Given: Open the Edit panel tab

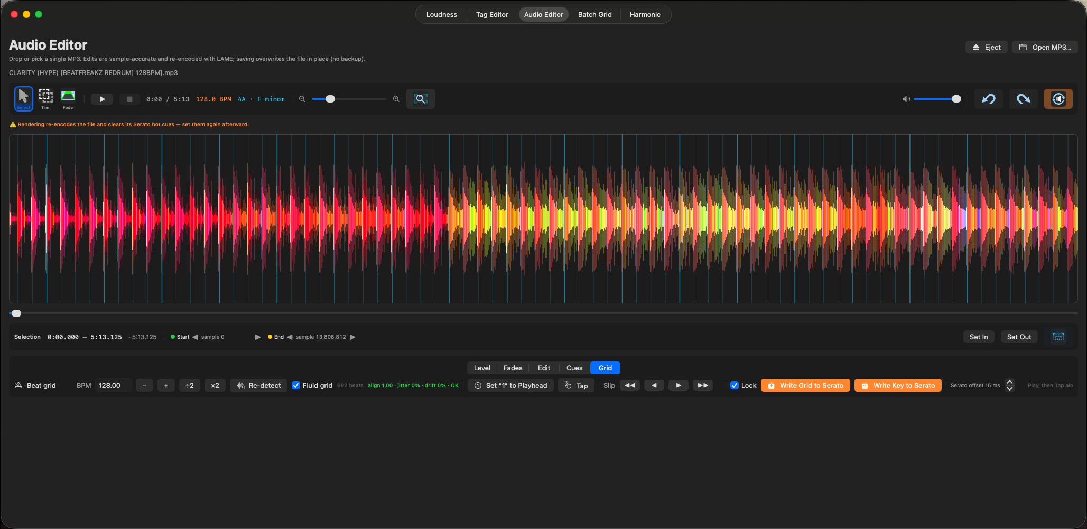Looking at the screenshot, I should pyautogui.click(x=544, y=368).
